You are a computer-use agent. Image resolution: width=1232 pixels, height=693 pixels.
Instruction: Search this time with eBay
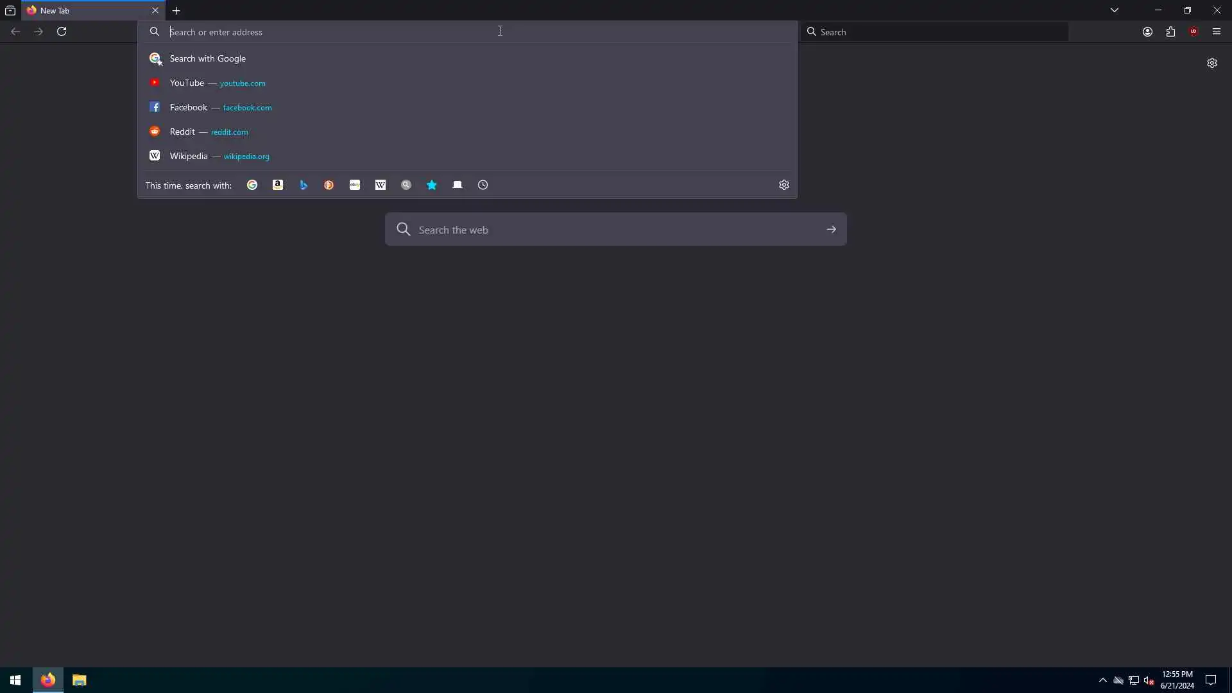pyautogui.click(x=355, y=185)
